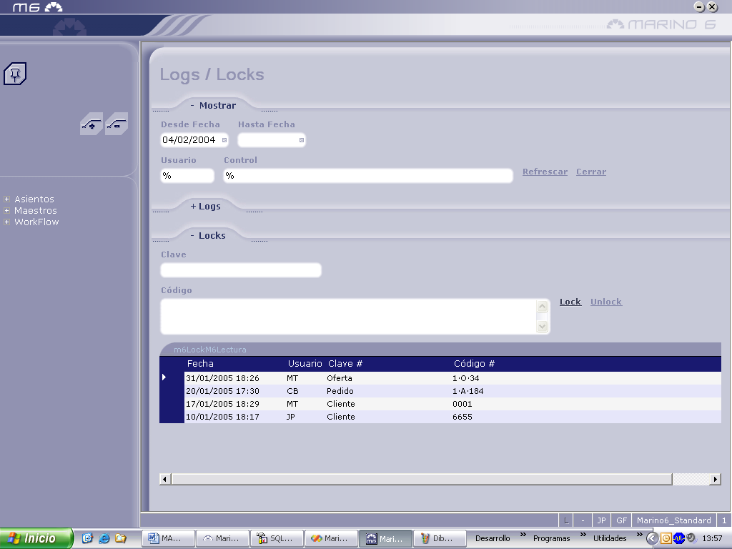Image resolution: width=732 pixels, height=549 pixels.
Task: Click the expand-all (plus) sidebar icon
Action: click(x=91, y=124)
